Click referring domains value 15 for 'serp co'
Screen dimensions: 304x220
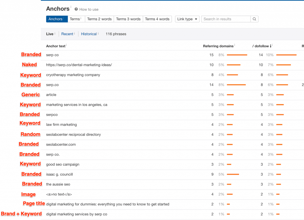tap(211, 55)
